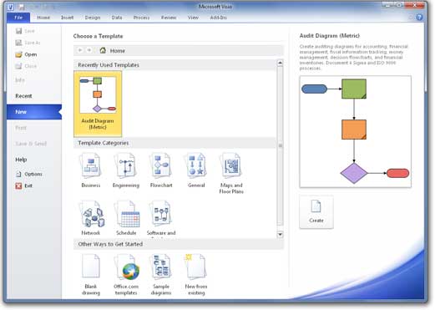Select the Audit Diagram (Metric) template
435x310 pixels.
pyautogui.click(x=98, y=104)
